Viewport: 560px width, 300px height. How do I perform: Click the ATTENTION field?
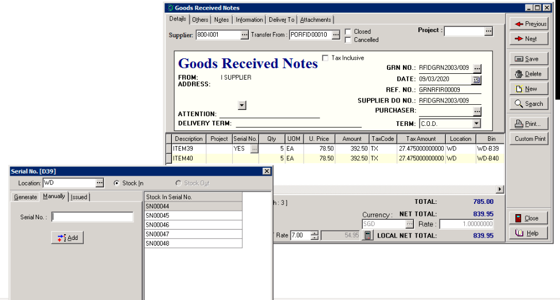coord(269,114)
